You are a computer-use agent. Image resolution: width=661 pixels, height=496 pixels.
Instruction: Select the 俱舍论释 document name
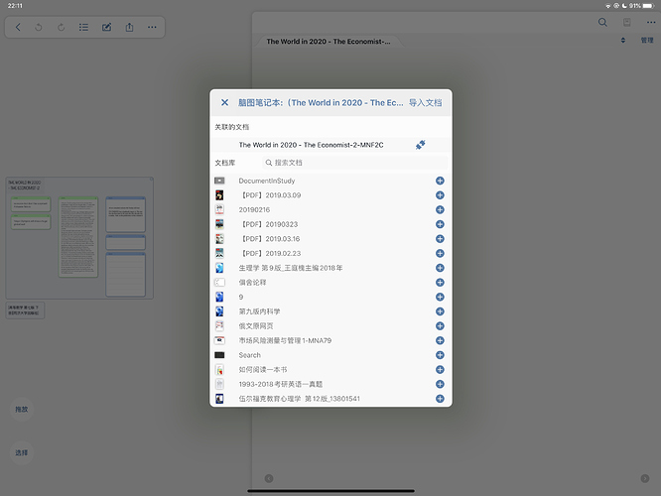252,283
